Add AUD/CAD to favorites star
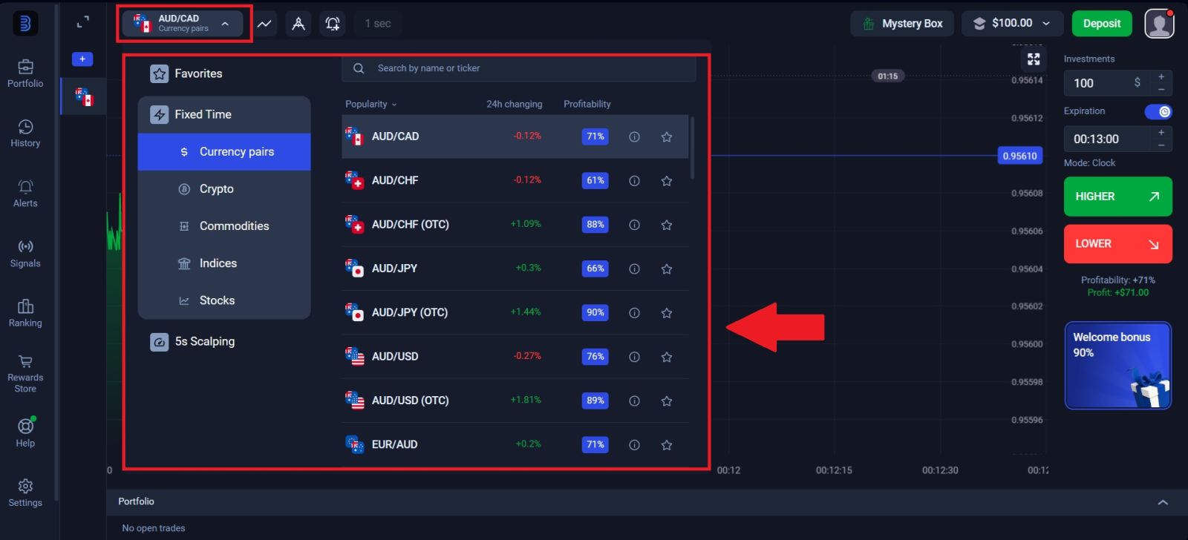This screenshot has height=540, width=1188. 667,136
